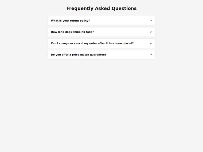
Task: Expand the 'What is your return policy?' question
Action: 101,21
